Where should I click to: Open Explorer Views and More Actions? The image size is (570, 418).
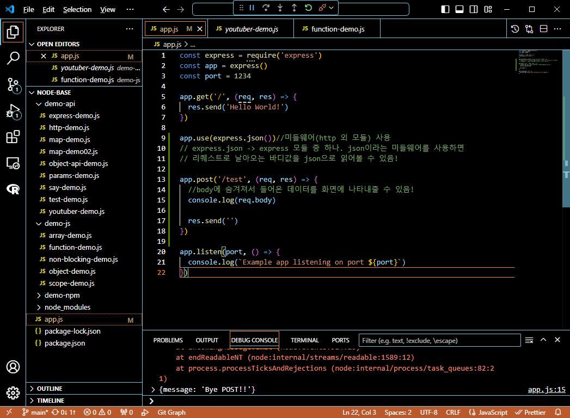pyautogui.click(x=130, y=29)
